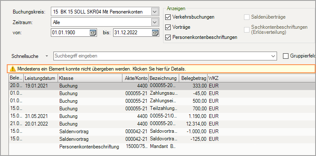This screenshot has height=156, width=316.
Task: Click the disabled Saldenüberträge checkbox
Action: [247, 17]
